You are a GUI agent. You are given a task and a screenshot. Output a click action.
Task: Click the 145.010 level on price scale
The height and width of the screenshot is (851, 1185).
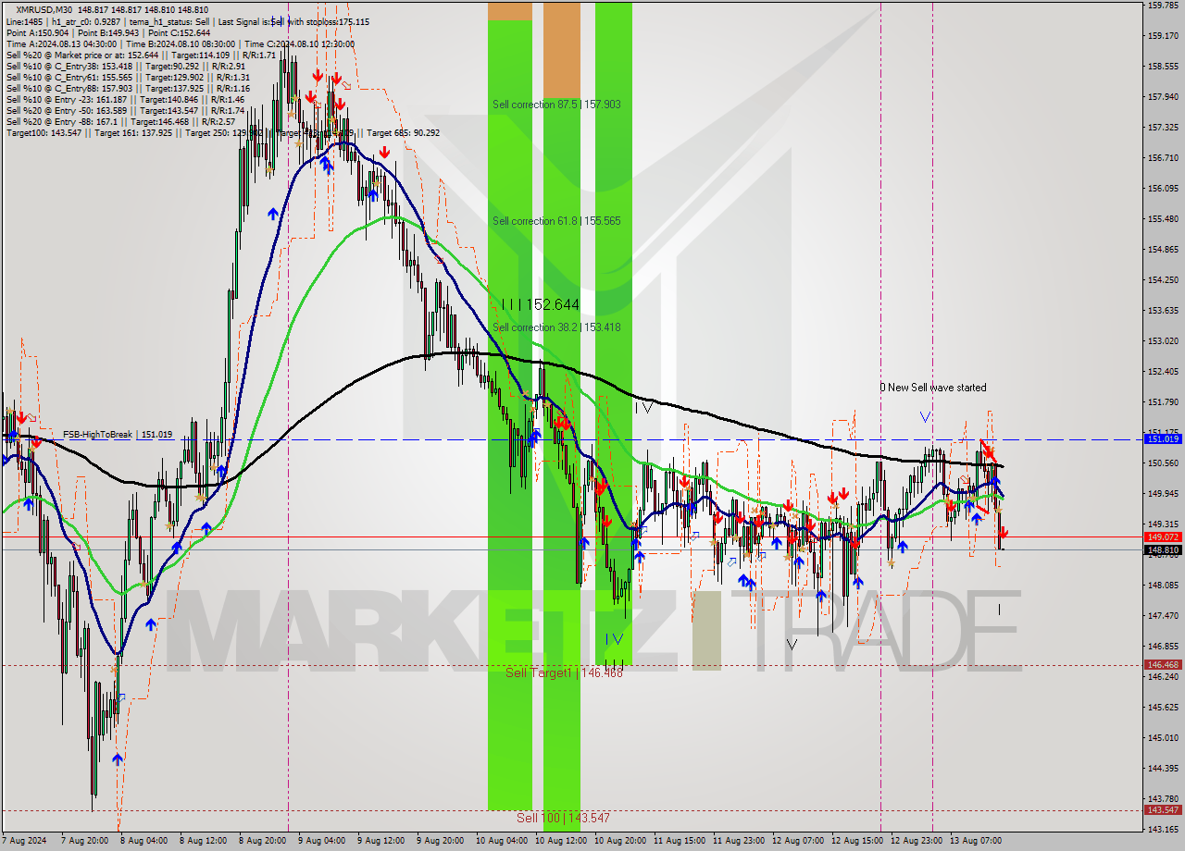1163,737
